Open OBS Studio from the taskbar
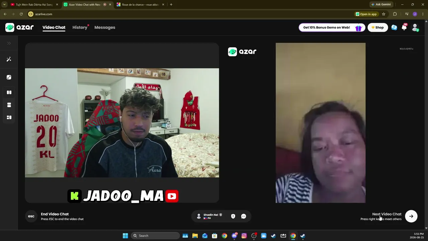This screenshot has height=241, width=428. [x=254, y=236]
